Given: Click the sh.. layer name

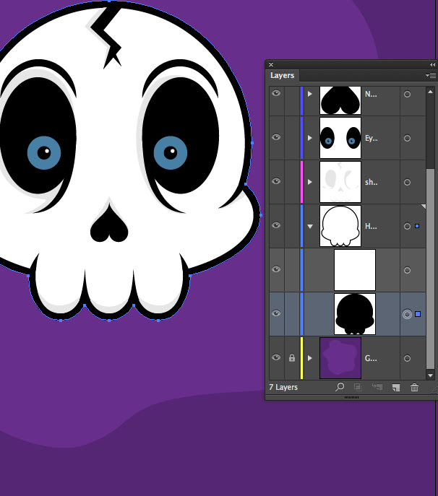Looking at the screenshot, I should tap(372, 182).
